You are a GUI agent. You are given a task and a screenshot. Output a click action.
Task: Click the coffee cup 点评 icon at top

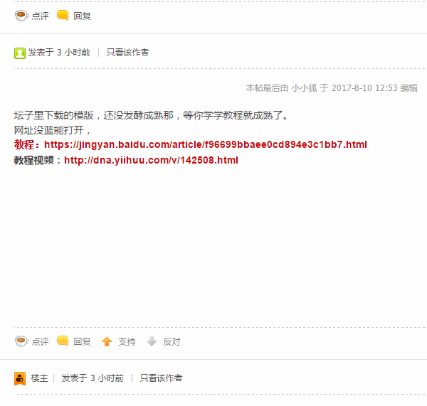[x=21, y=16]
